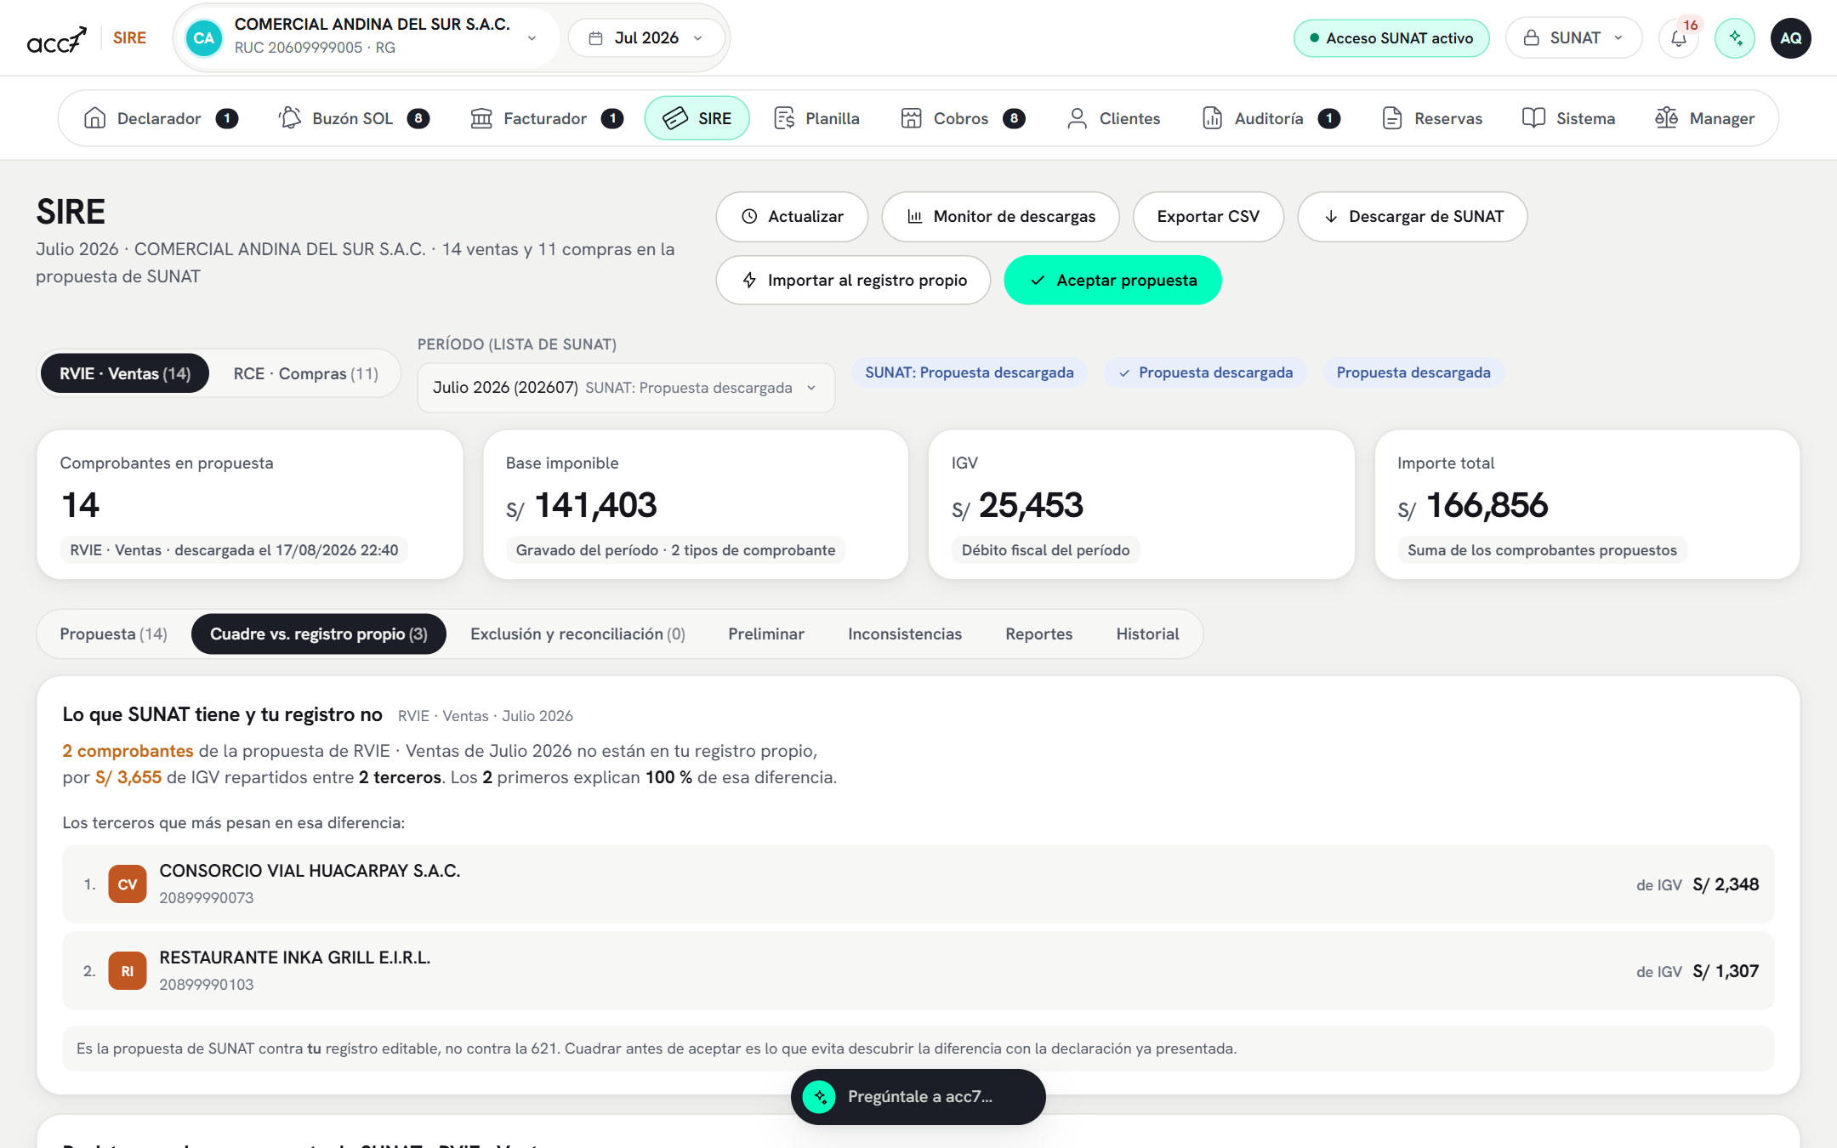Click the SUNAT: Propuesta descargada chip
1837x1148 pixels.
tap(970, 372)
